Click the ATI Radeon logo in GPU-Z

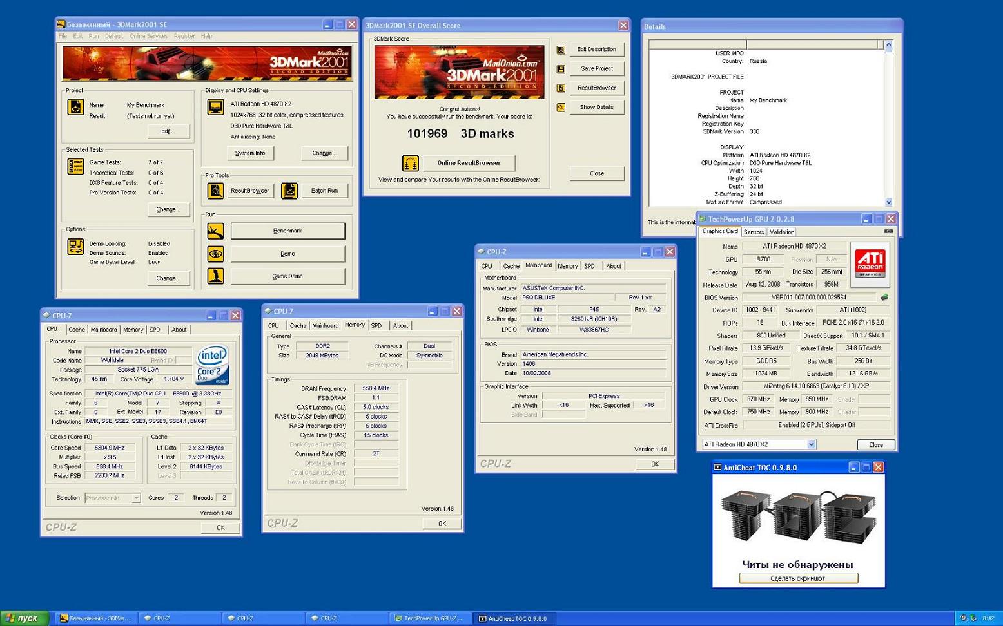(870, 264)
